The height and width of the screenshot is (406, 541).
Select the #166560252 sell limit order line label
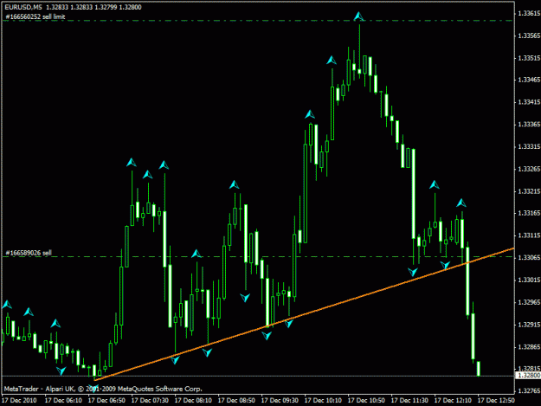pos(35,16)
